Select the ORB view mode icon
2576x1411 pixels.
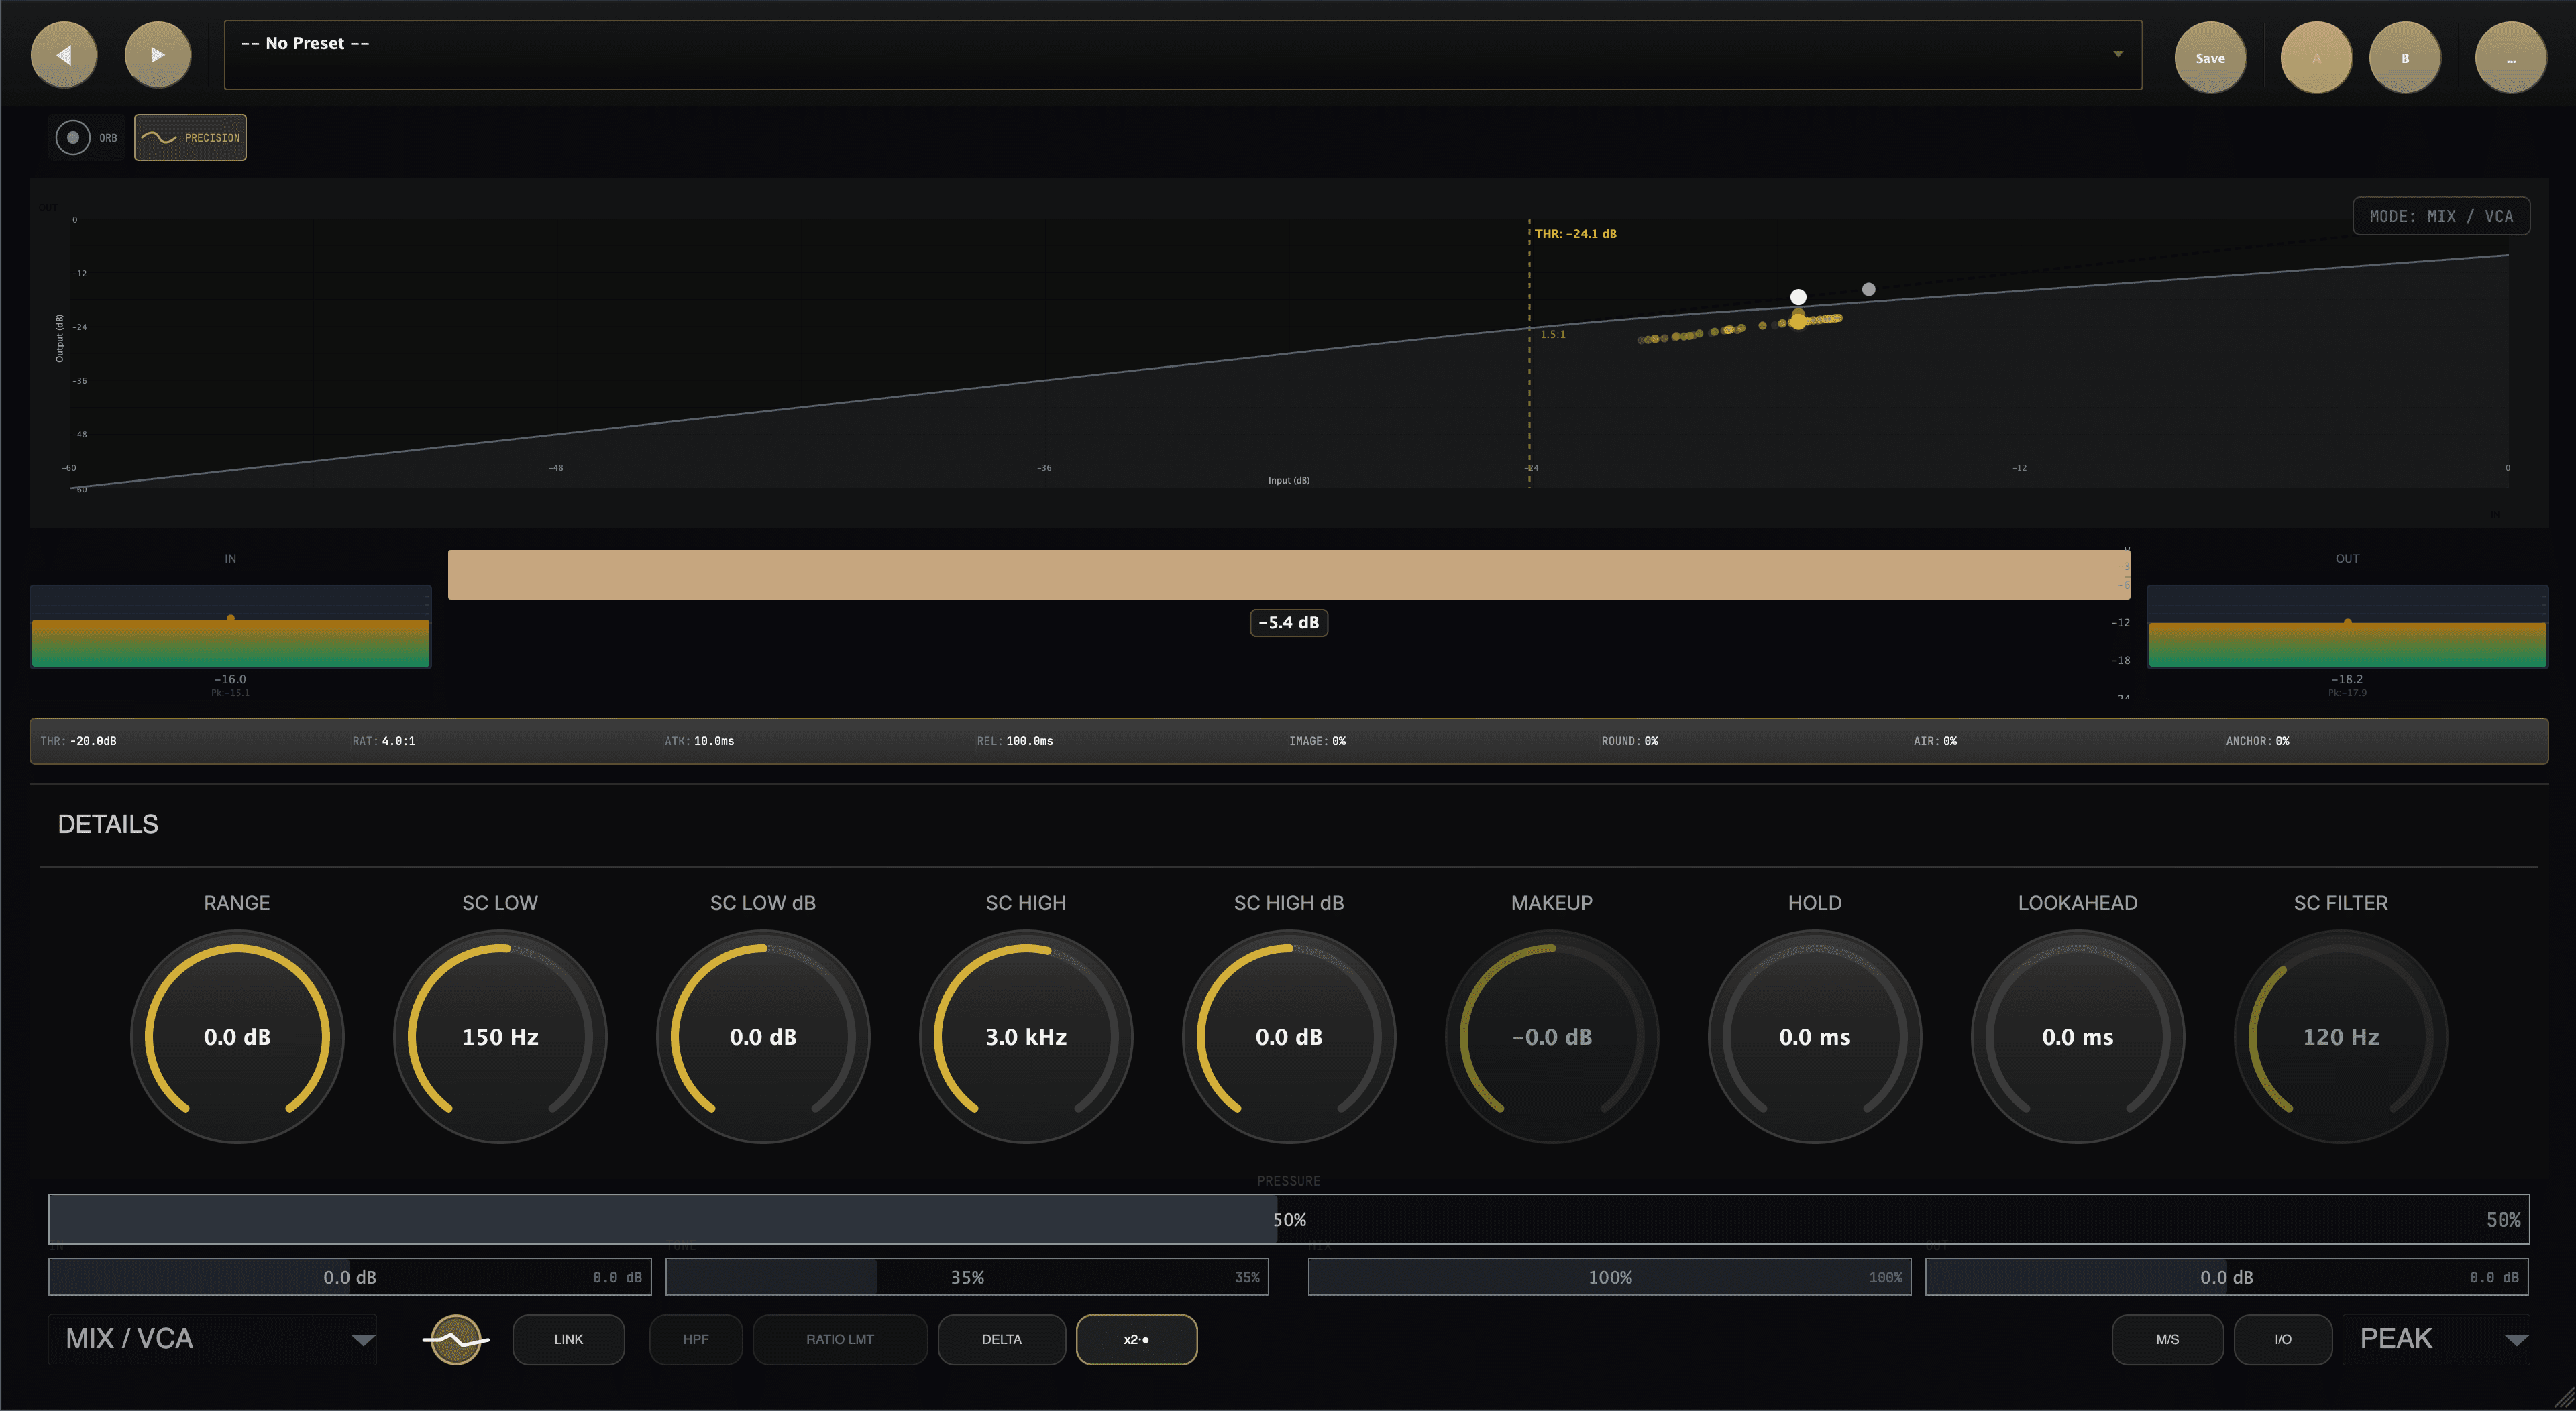(x=73, y=138)
